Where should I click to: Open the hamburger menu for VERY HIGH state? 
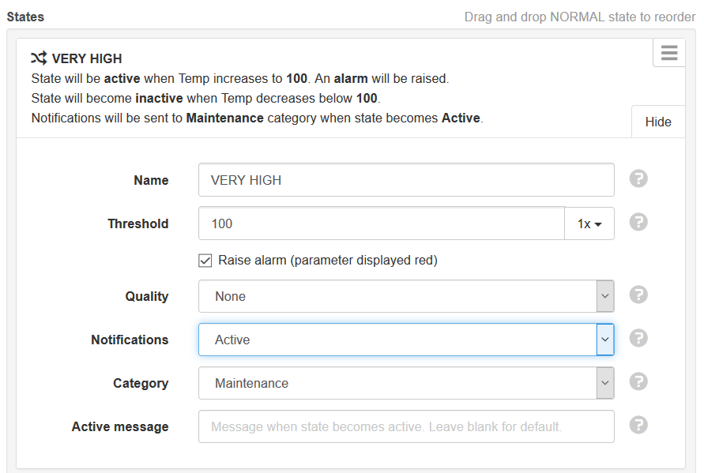pos(669,52)
